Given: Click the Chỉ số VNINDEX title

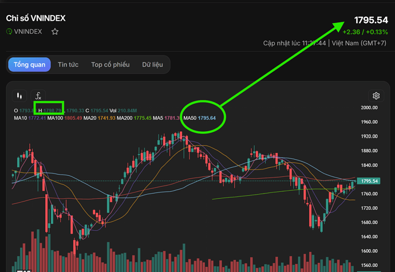Looking at the screenshot, I should tap(35, 18).
